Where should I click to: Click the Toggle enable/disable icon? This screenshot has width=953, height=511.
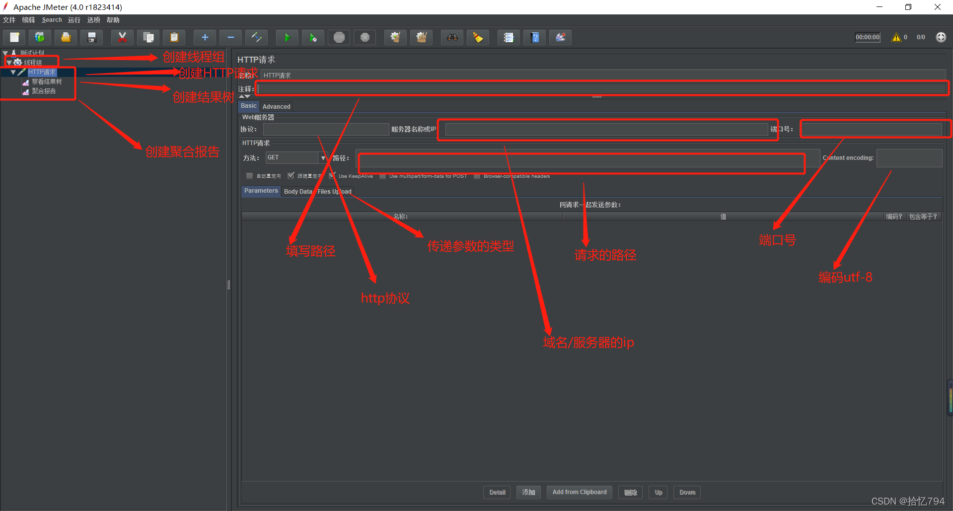[x=256, y=37]
